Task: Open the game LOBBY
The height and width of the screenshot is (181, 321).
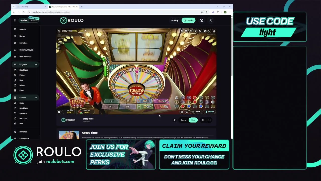Action: 210,112
